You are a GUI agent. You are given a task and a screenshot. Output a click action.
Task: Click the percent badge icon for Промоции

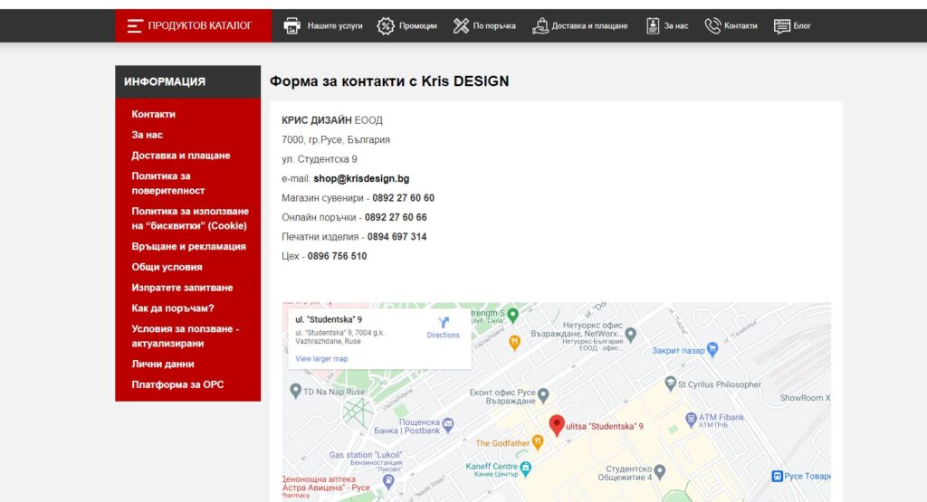tap(386, 26)
